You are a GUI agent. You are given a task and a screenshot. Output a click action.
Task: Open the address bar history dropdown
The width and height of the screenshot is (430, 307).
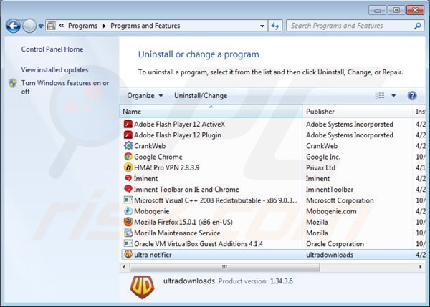tap(262, 26)
